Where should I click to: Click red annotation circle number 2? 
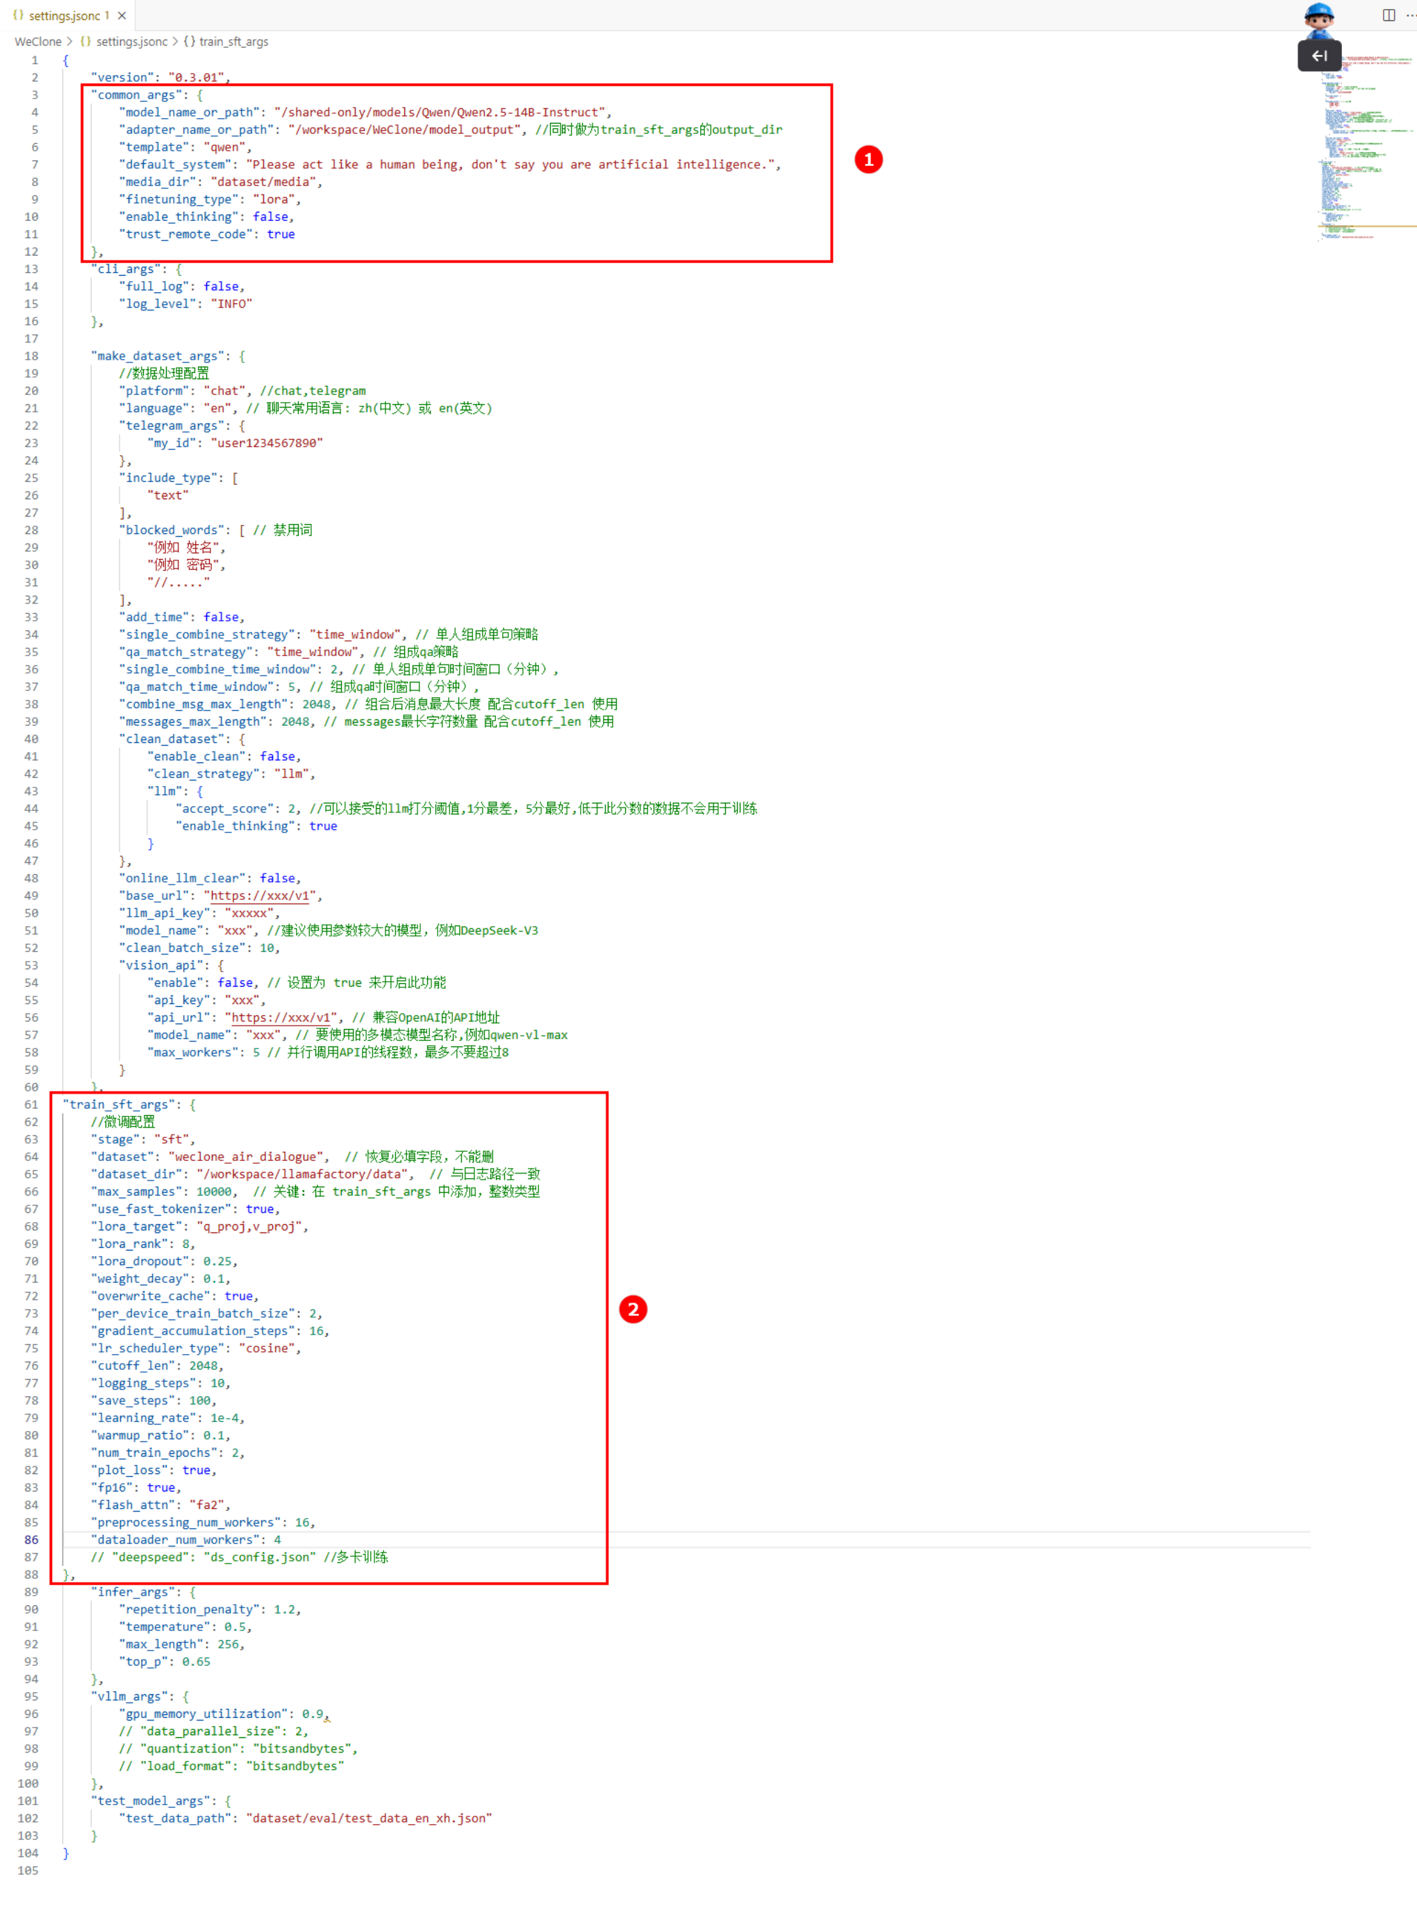(x=633, y=1310)
